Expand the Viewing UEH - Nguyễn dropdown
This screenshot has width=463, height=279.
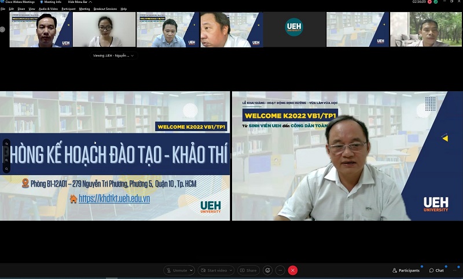tap(113, 55)
